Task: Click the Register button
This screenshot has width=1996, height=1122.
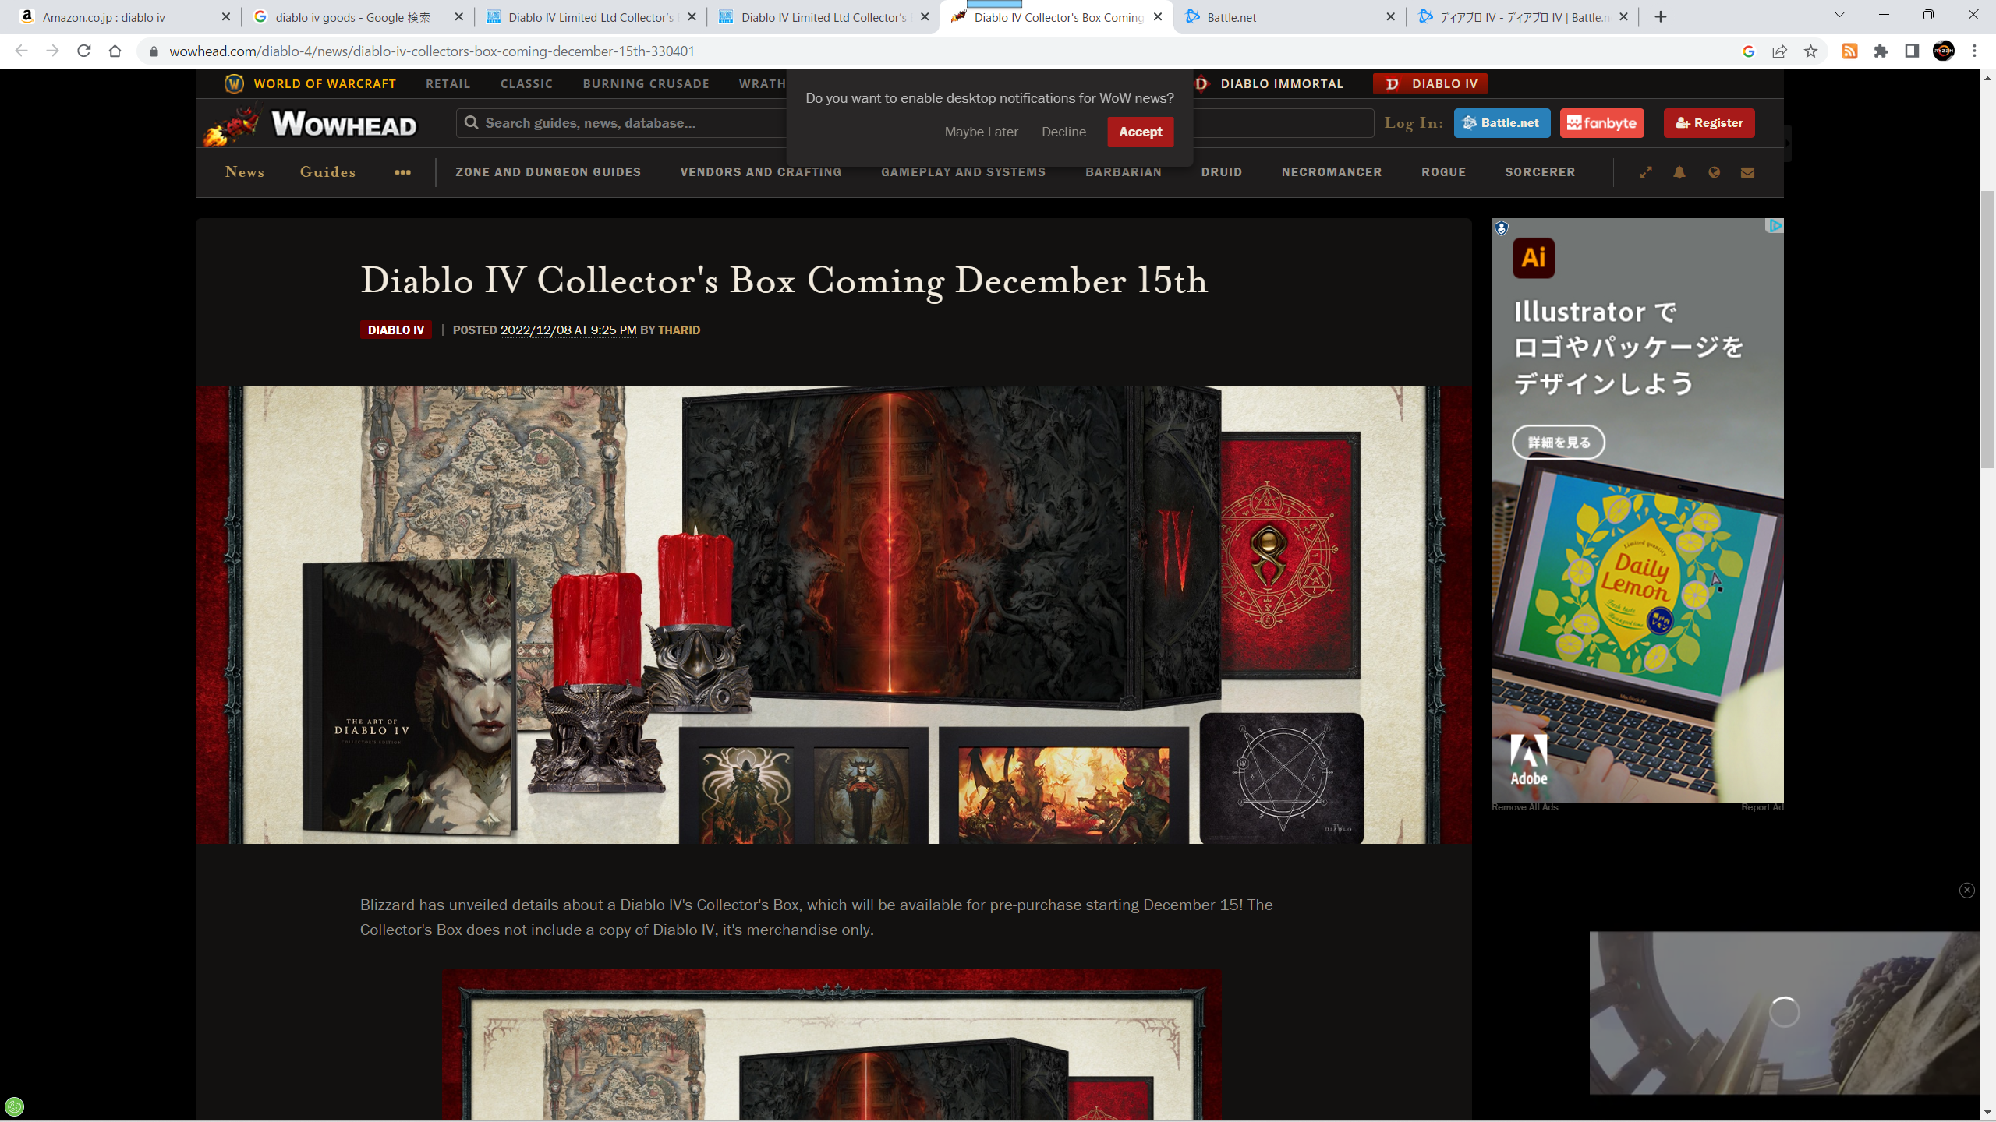Action: tap(1709, 123)
